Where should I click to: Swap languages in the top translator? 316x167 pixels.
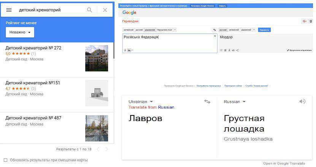pos(214,30)
